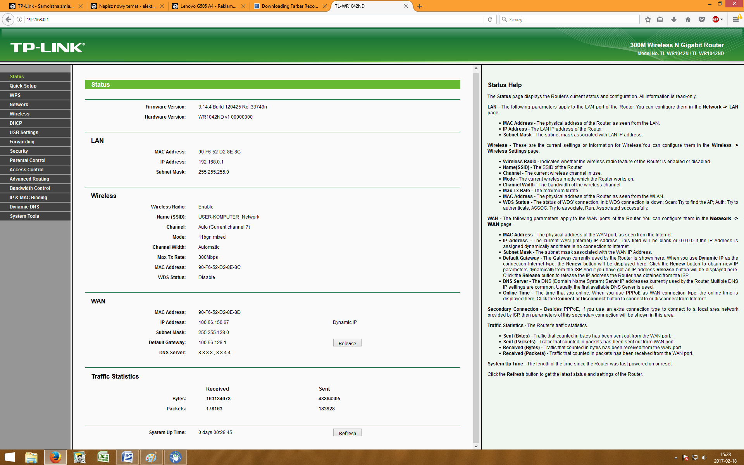Screen dimensions: 744x465
Task: Open DHCP menu item
Action: 35,123
